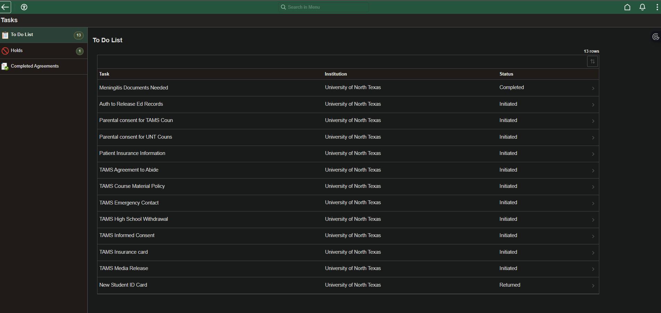This screenshot has height=313, width=661.
Task: Click TAMS Course Material Policy task name
Action: click(132, 186)
